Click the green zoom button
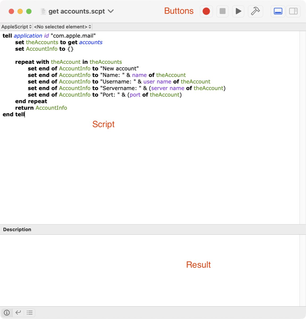This screenshot has width=306, height=319. (29, 11)
